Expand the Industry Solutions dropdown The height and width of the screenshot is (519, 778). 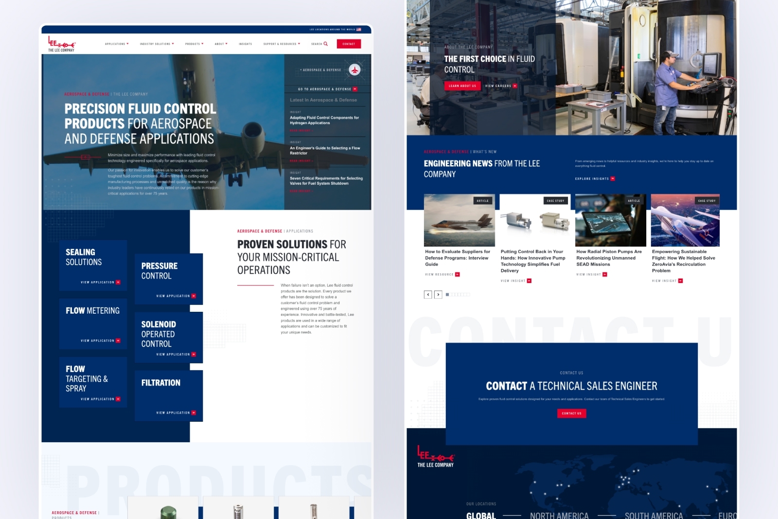point(157,44)
